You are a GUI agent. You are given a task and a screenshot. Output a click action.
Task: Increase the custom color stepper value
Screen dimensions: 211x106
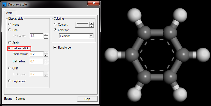[92, 24]
